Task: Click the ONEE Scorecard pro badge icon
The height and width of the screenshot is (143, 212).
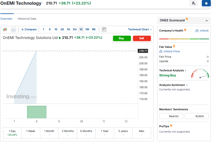Action: 187,19
